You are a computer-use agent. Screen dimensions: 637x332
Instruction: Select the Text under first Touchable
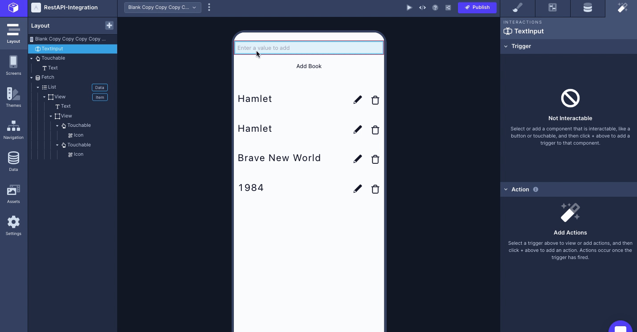tap(73, 68)
